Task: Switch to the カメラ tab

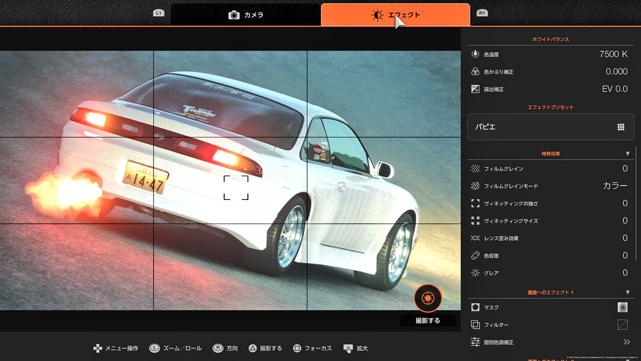Action: coord(245,15)
